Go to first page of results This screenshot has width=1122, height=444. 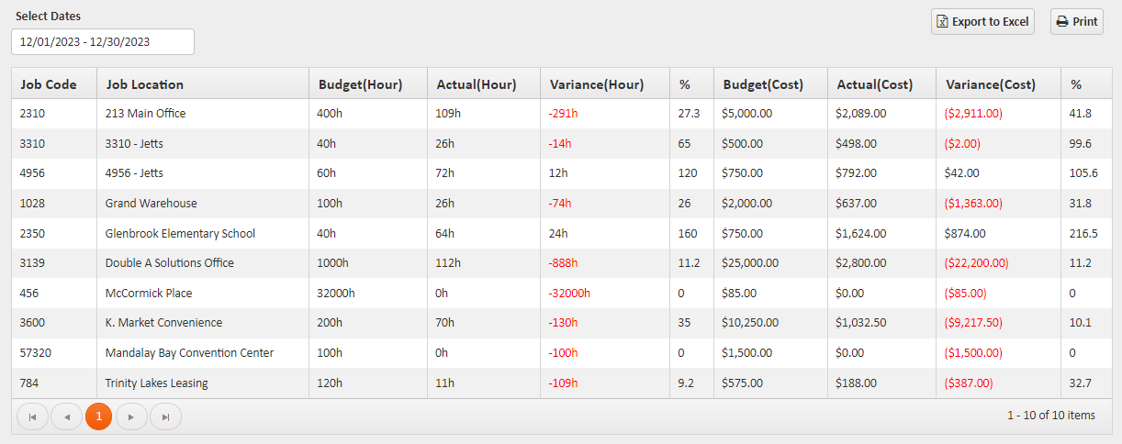pos(32,416)
